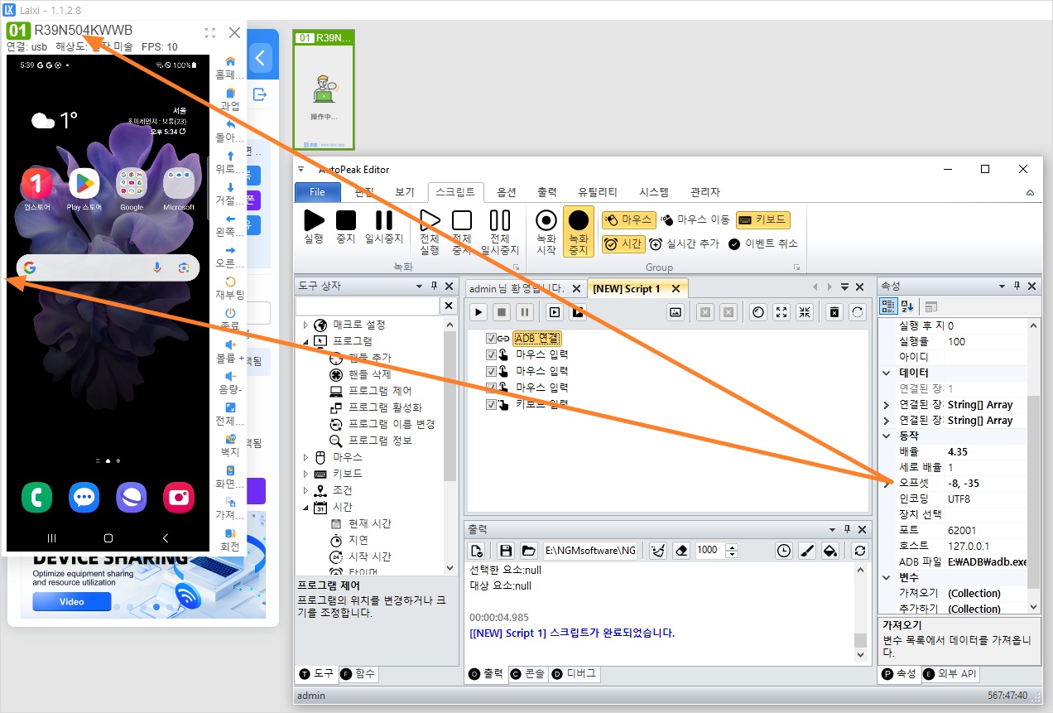This screenshot has height=713, width=1053.
Task: Click the toolbox search input field
Action: point(368,306)
